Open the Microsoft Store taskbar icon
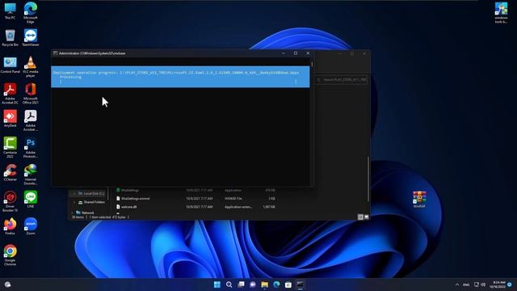This screenshot has width=517, height=291. point(288,285)
